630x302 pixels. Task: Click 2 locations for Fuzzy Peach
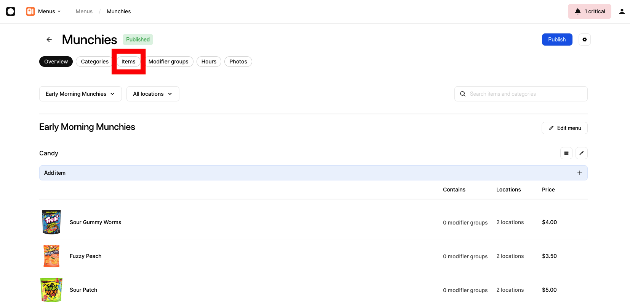tap(510, 256)
